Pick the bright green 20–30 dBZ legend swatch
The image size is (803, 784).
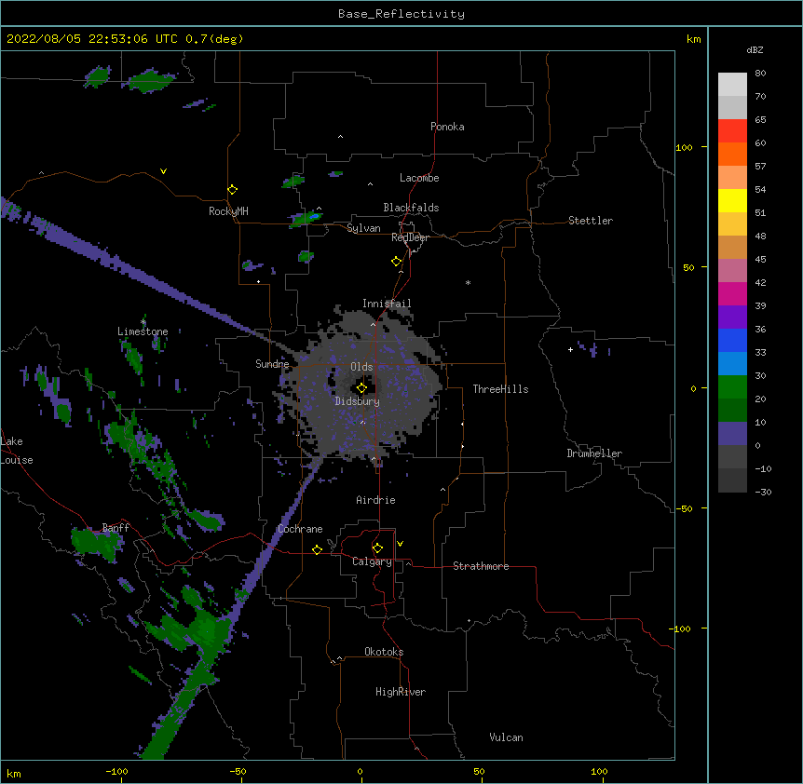(732, 387)
